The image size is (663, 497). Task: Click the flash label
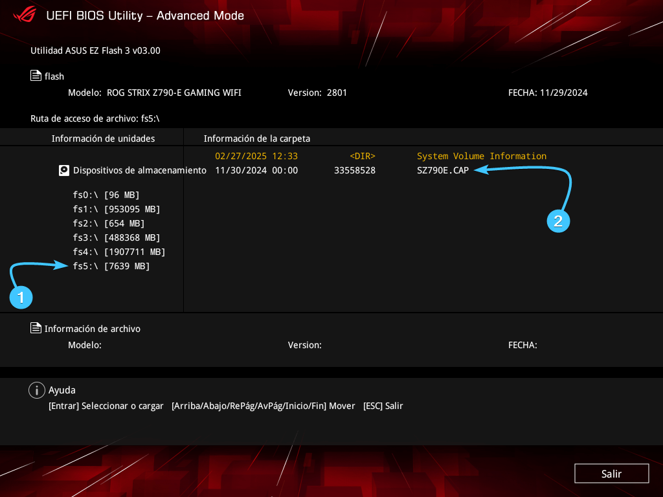click(54, 76)
